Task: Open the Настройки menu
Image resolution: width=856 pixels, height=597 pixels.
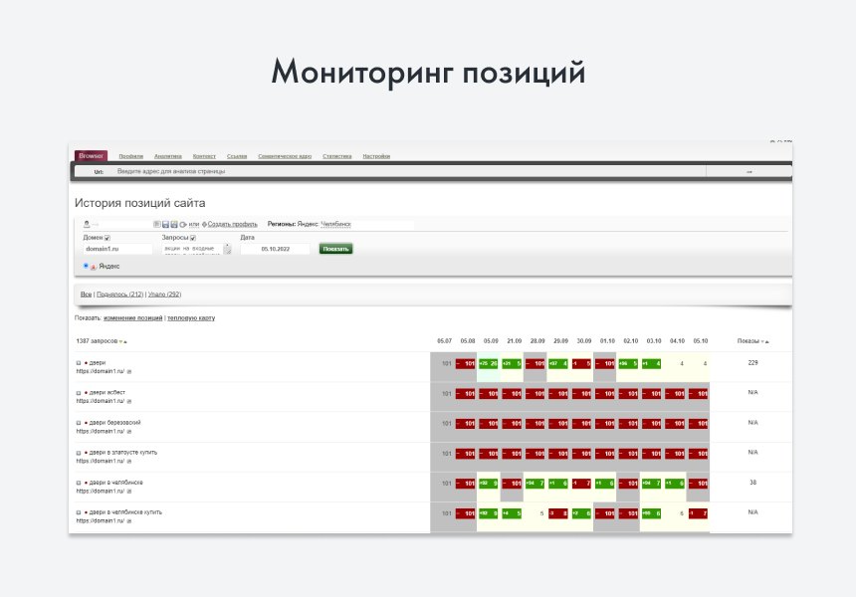Action: [x=376, y=156]
